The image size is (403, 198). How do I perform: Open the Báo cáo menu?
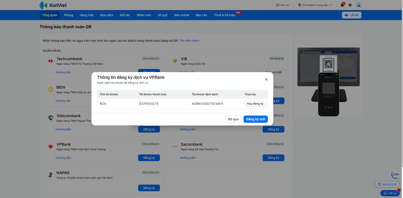(x=201, y=15)
